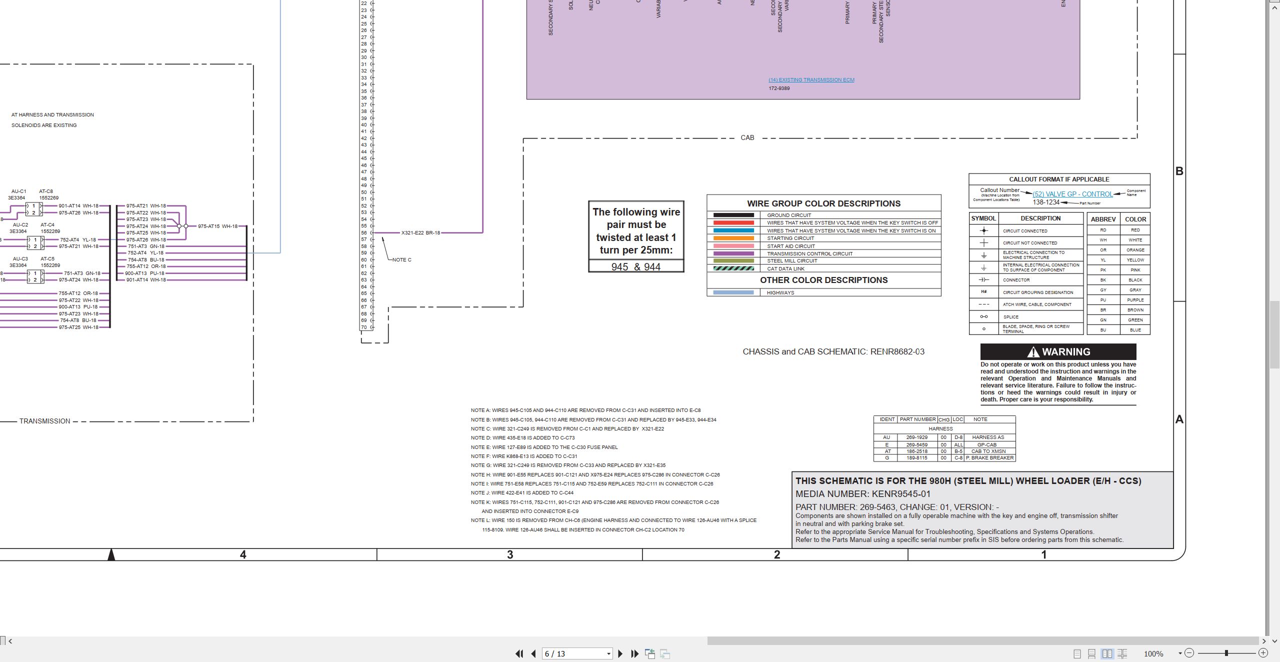Enable continuous page scrolling view
Viewport: 1280px width, 662px height.
[x=1092, y=653]
